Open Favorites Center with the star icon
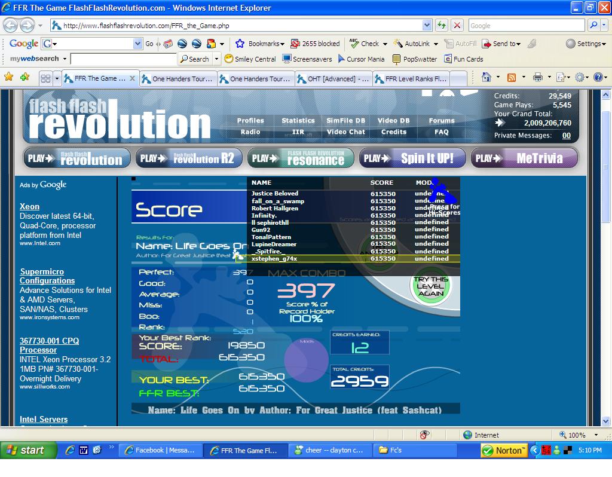This screenshot has height=477, width=612. click(x=8, y=77)
